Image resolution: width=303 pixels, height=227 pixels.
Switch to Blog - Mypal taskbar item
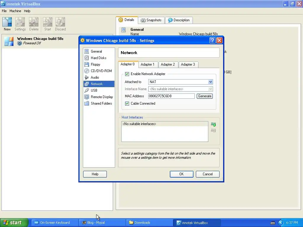[x=102, y=223]
